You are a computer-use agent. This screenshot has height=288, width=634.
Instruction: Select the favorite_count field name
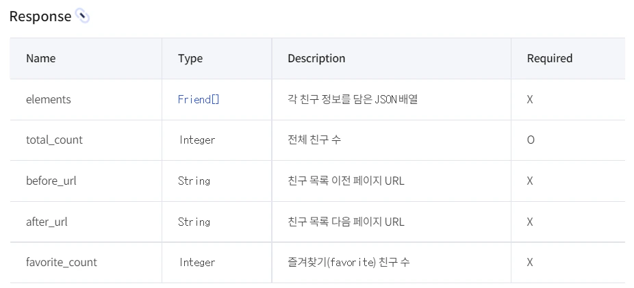62,262
